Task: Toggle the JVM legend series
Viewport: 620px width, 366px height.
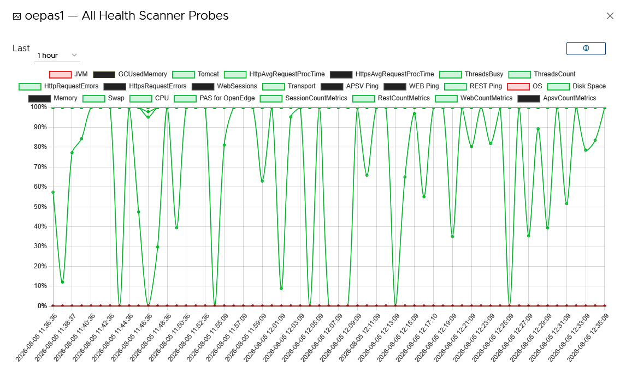Action: click(x=68, y=74)
